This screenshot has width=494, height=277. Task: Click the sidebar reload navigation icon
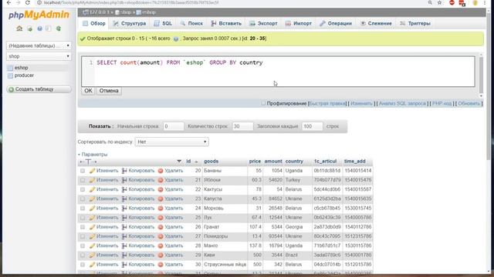(59, 28)
